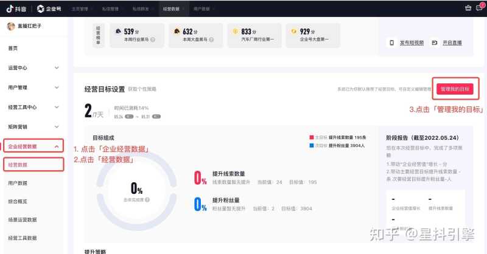Click the yellow medal icon next to 833分
The height and width of the screenshot is (254, 487).
[235, 31]
